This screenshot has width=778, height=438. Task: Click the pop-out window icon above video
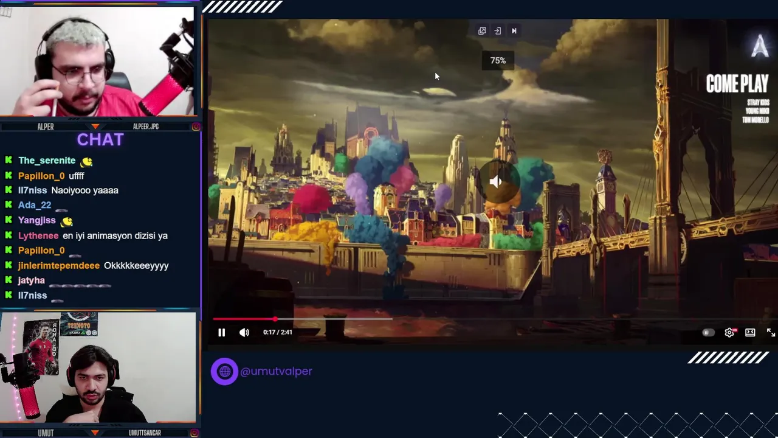[x=482, y=30]
